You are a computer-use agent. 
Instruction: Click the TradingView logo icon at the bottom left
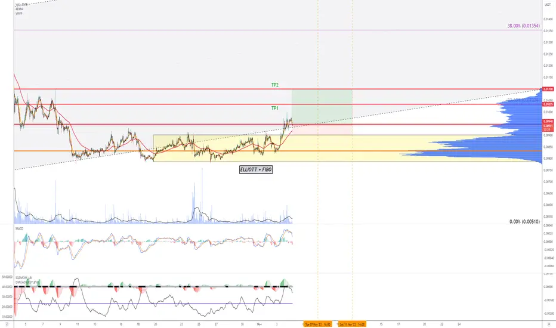(7, 324)
